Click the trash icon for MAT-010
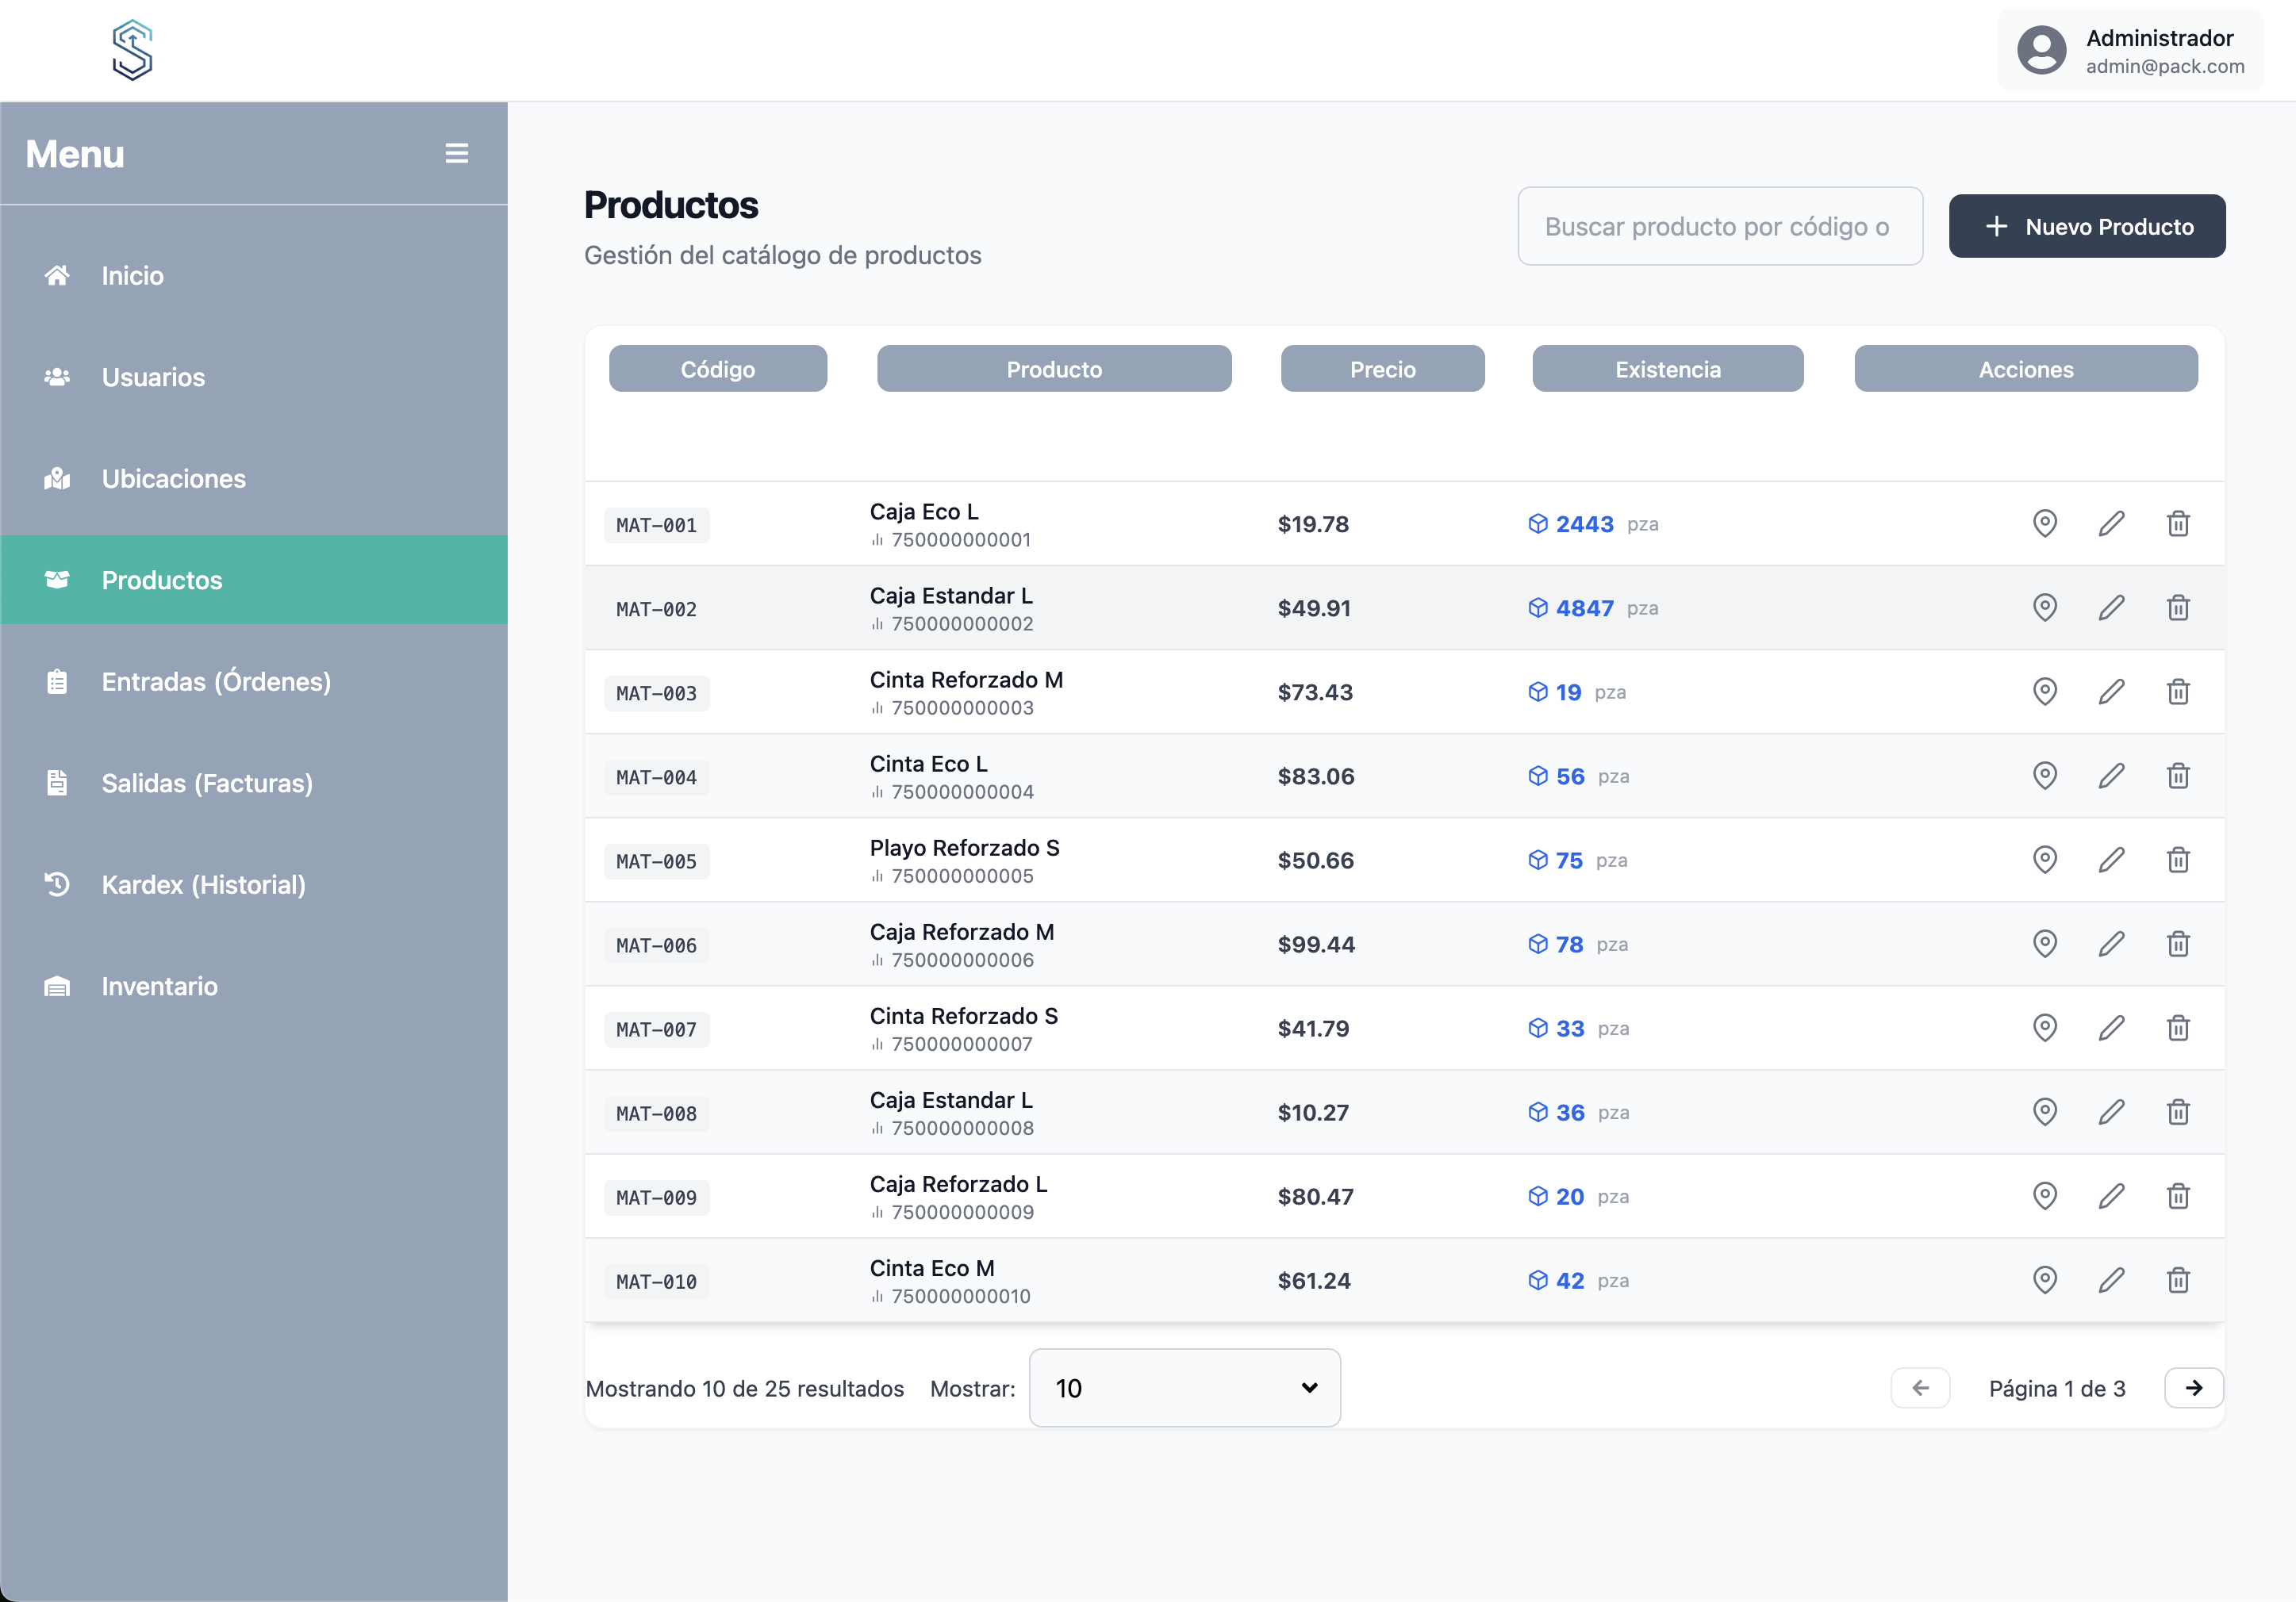The image size is (2296, 1602). (2178, 1280)
